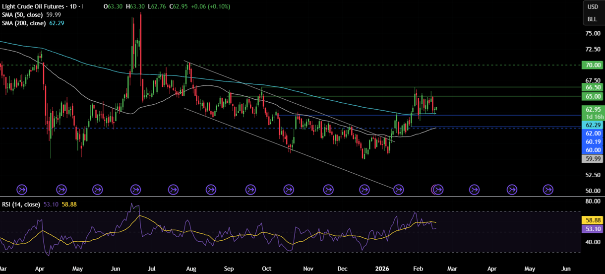
Task: Click the rollover icon between Jun and Jul
Action: pos(135,189)
